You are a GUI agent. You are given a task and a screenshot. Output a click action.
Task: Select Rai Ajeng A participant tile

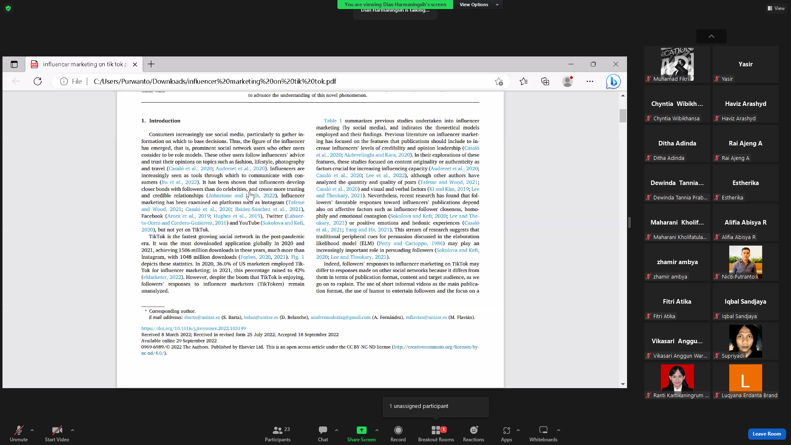(x=745, y=144)
